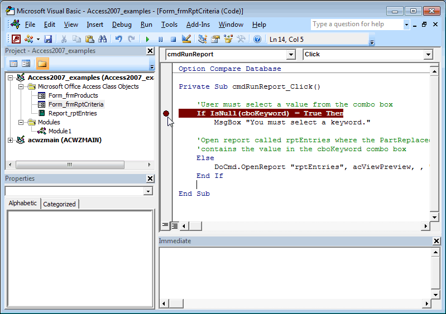The image size is (446, 314).
Task: Click the code window scroll down arrow
Action: (x=434, y=218)
